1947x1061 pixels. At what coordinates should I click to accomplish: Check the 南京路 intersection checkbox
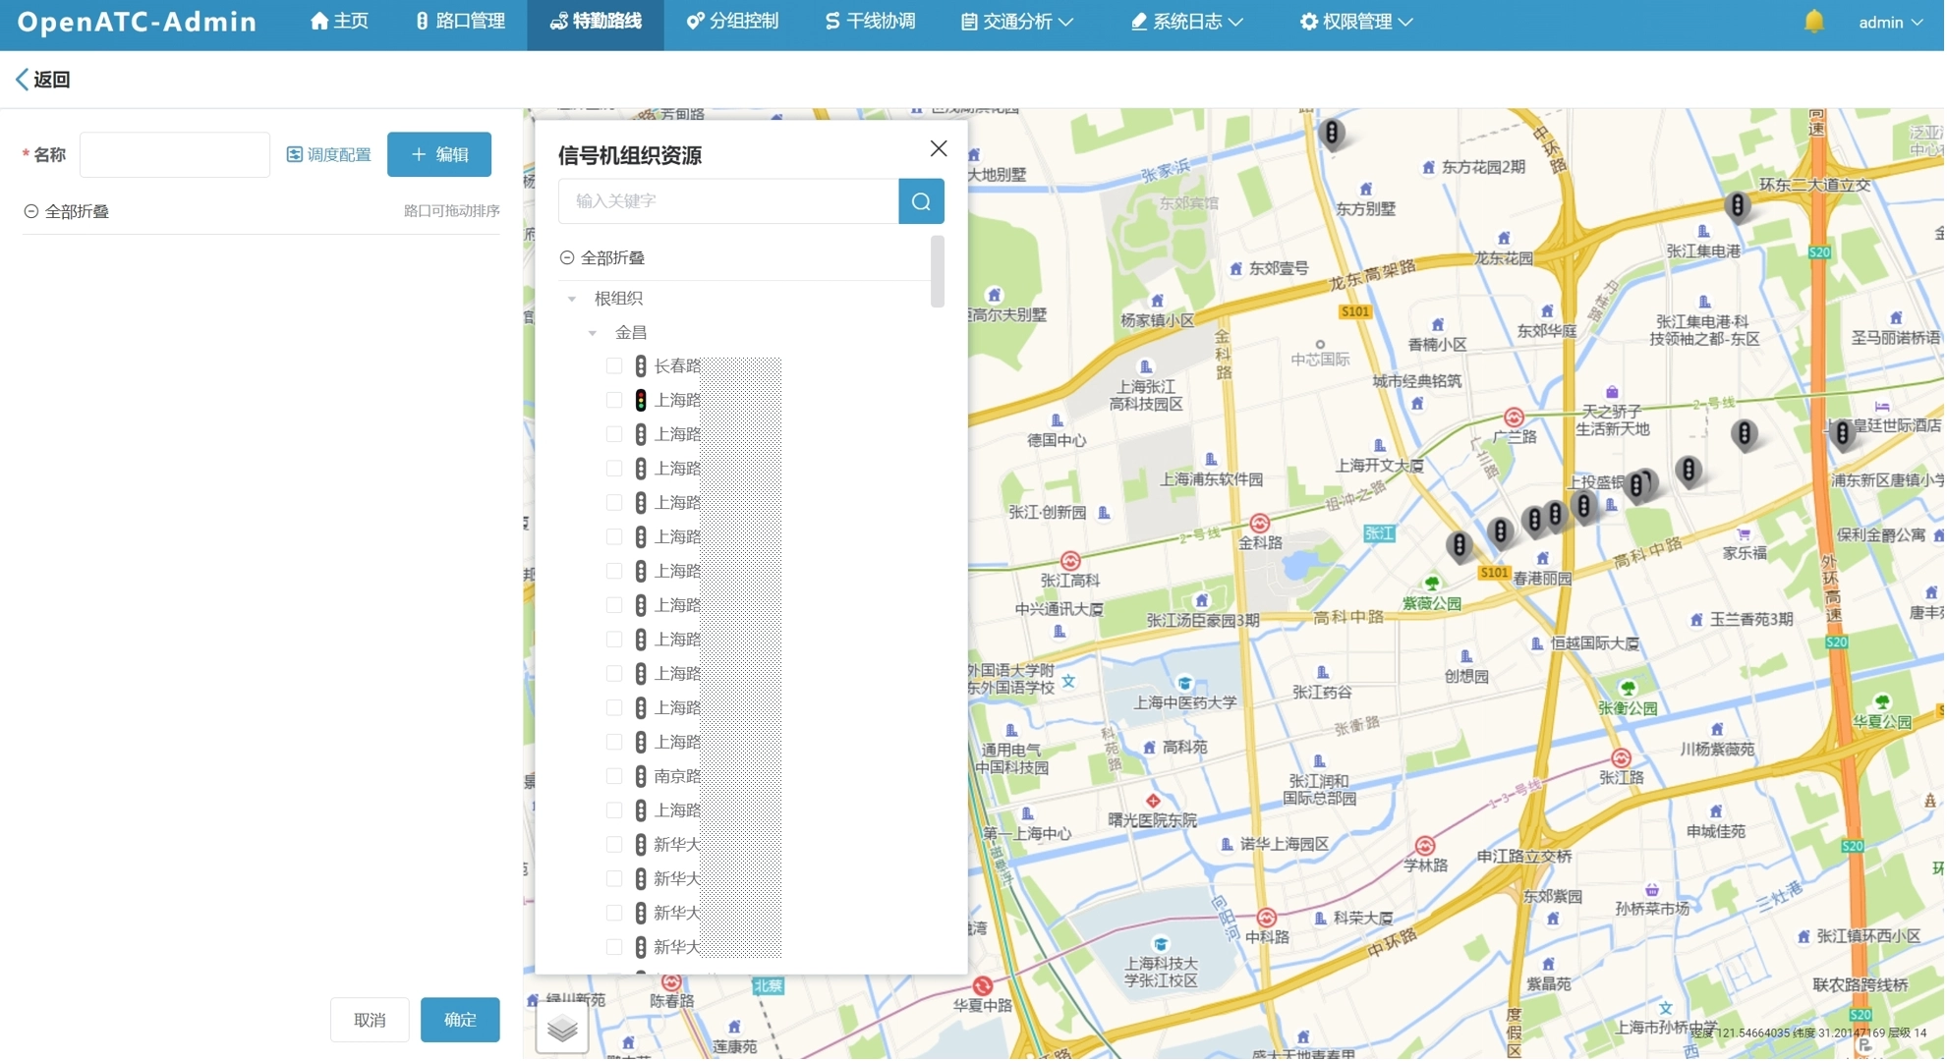(x=614, y=776)
